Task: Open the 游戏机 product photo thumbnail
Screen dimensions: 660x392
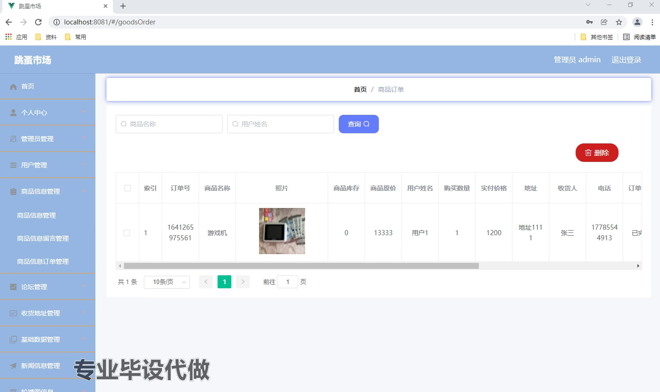Action: tap(282, 231)
